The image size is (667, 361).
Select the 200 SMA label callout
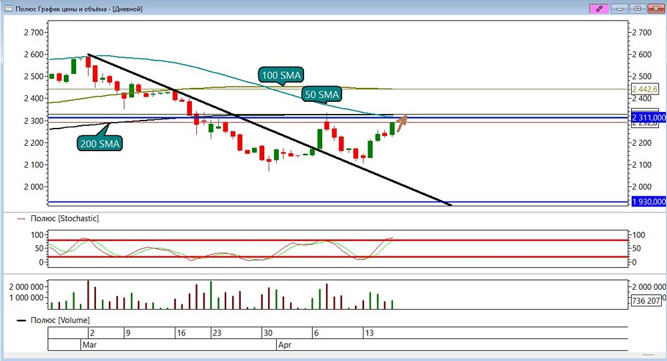100,143
